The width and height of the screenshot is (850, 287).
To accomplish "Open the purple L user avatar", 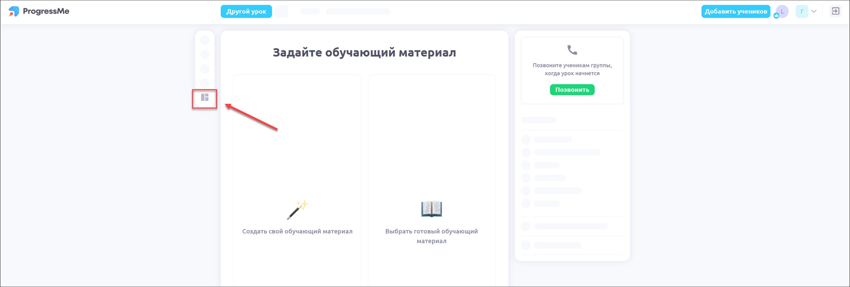I will 783,11.
